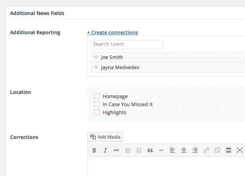This screenshot has width=245, height=176.
Task: Insert a numbered list
Action: [x=139, y=150]
